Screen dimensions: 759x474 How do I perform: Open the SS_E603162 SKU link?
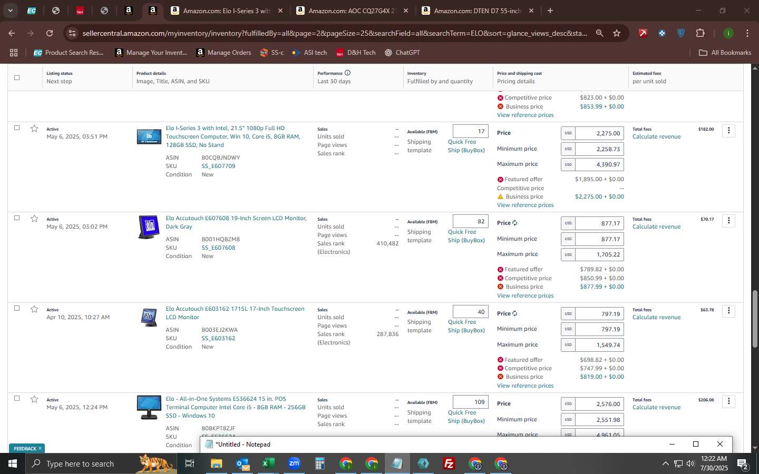coord(218,338)
